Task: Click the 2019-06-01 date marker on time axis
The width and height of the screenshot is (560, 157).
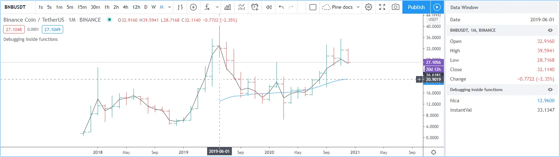Action: point(219,151)
